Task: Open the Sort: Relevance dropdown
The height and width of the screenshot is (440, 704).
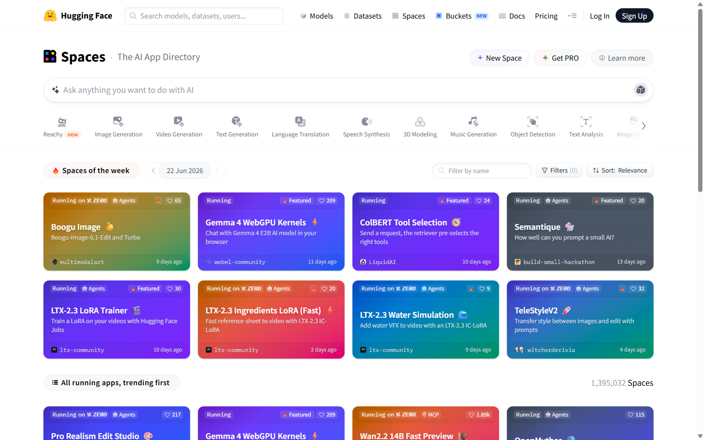Action: click(x=620, y=171)
